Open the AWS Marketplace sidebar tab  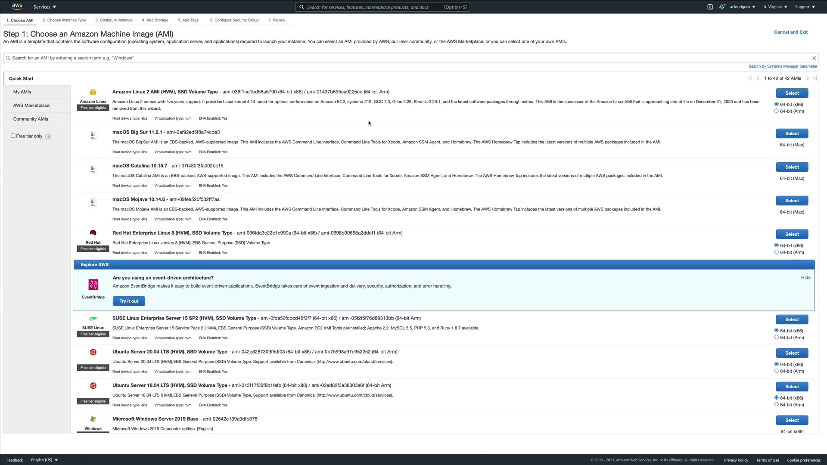[31, 105]
